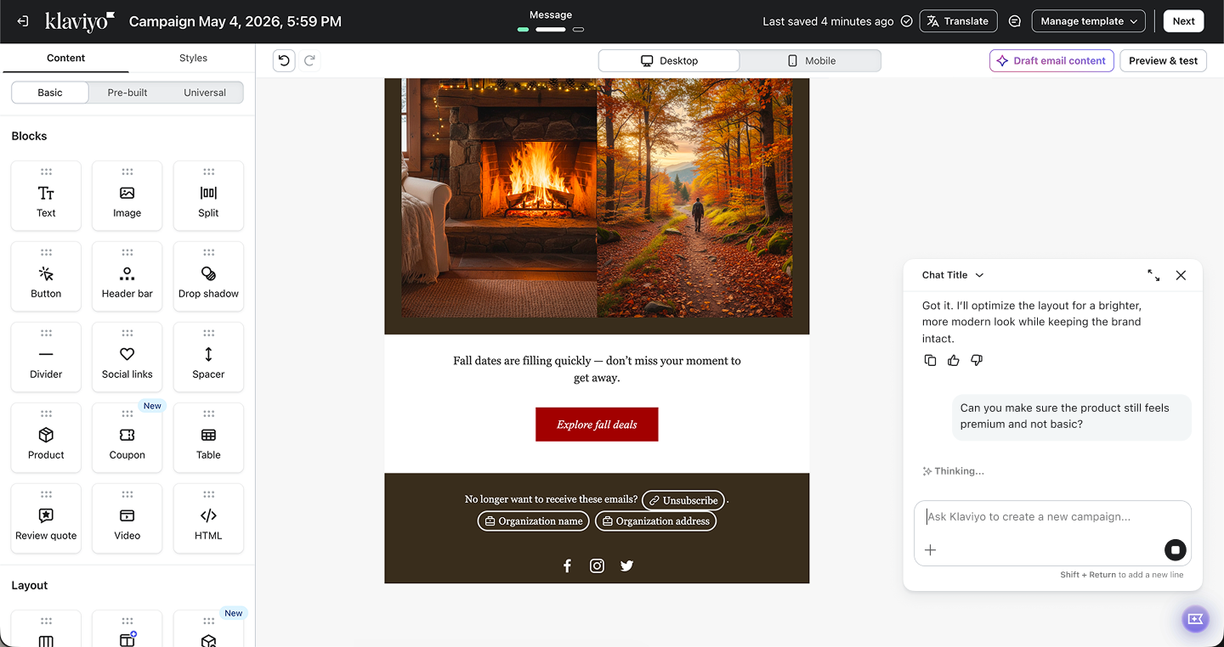Click the Klaviyo logo
This screenshot has height=647, width=1224.
(80, 21)
